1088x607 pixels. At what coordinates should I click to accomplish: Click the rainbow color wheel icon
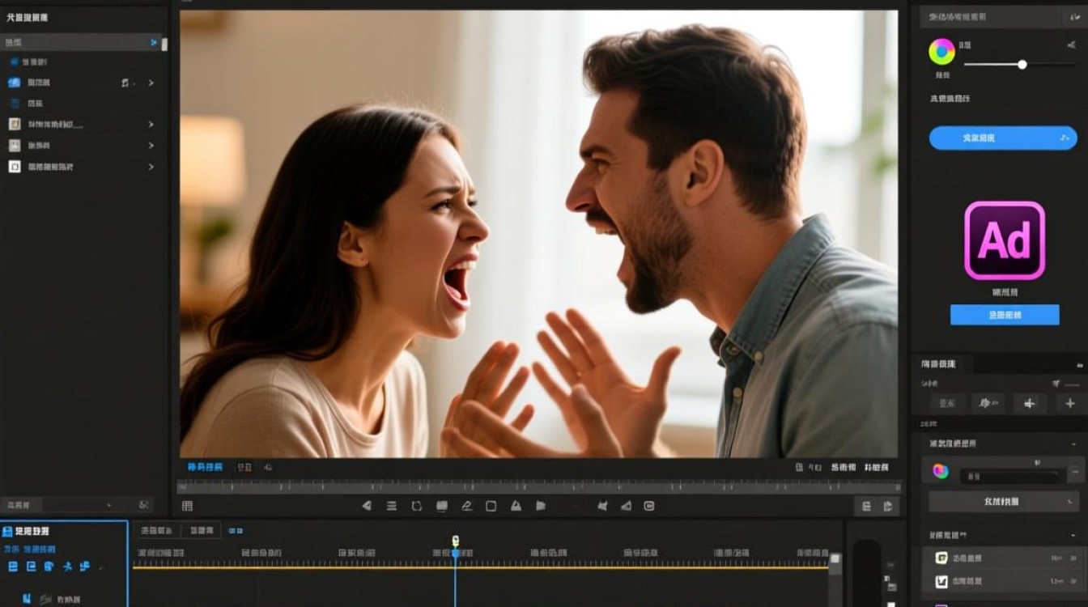[941, 53]
